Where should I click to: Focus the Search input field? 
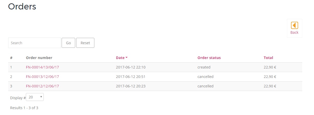click(x=35, y=43)
